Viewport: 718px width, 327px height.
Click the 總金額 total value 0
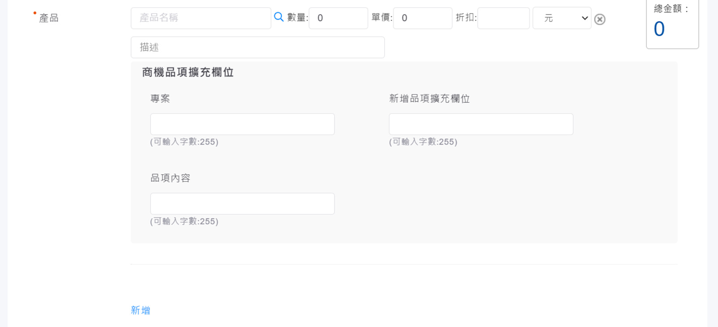(x=659, y=30)
